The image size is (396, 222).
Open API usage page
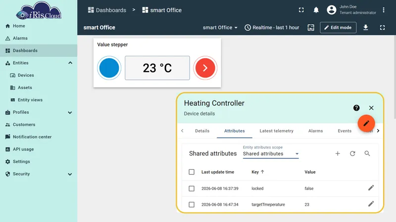click(39, 149)
